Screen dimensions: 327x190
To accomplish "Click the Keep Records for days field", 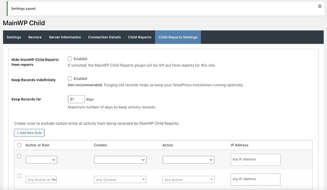I will [76, 100].
